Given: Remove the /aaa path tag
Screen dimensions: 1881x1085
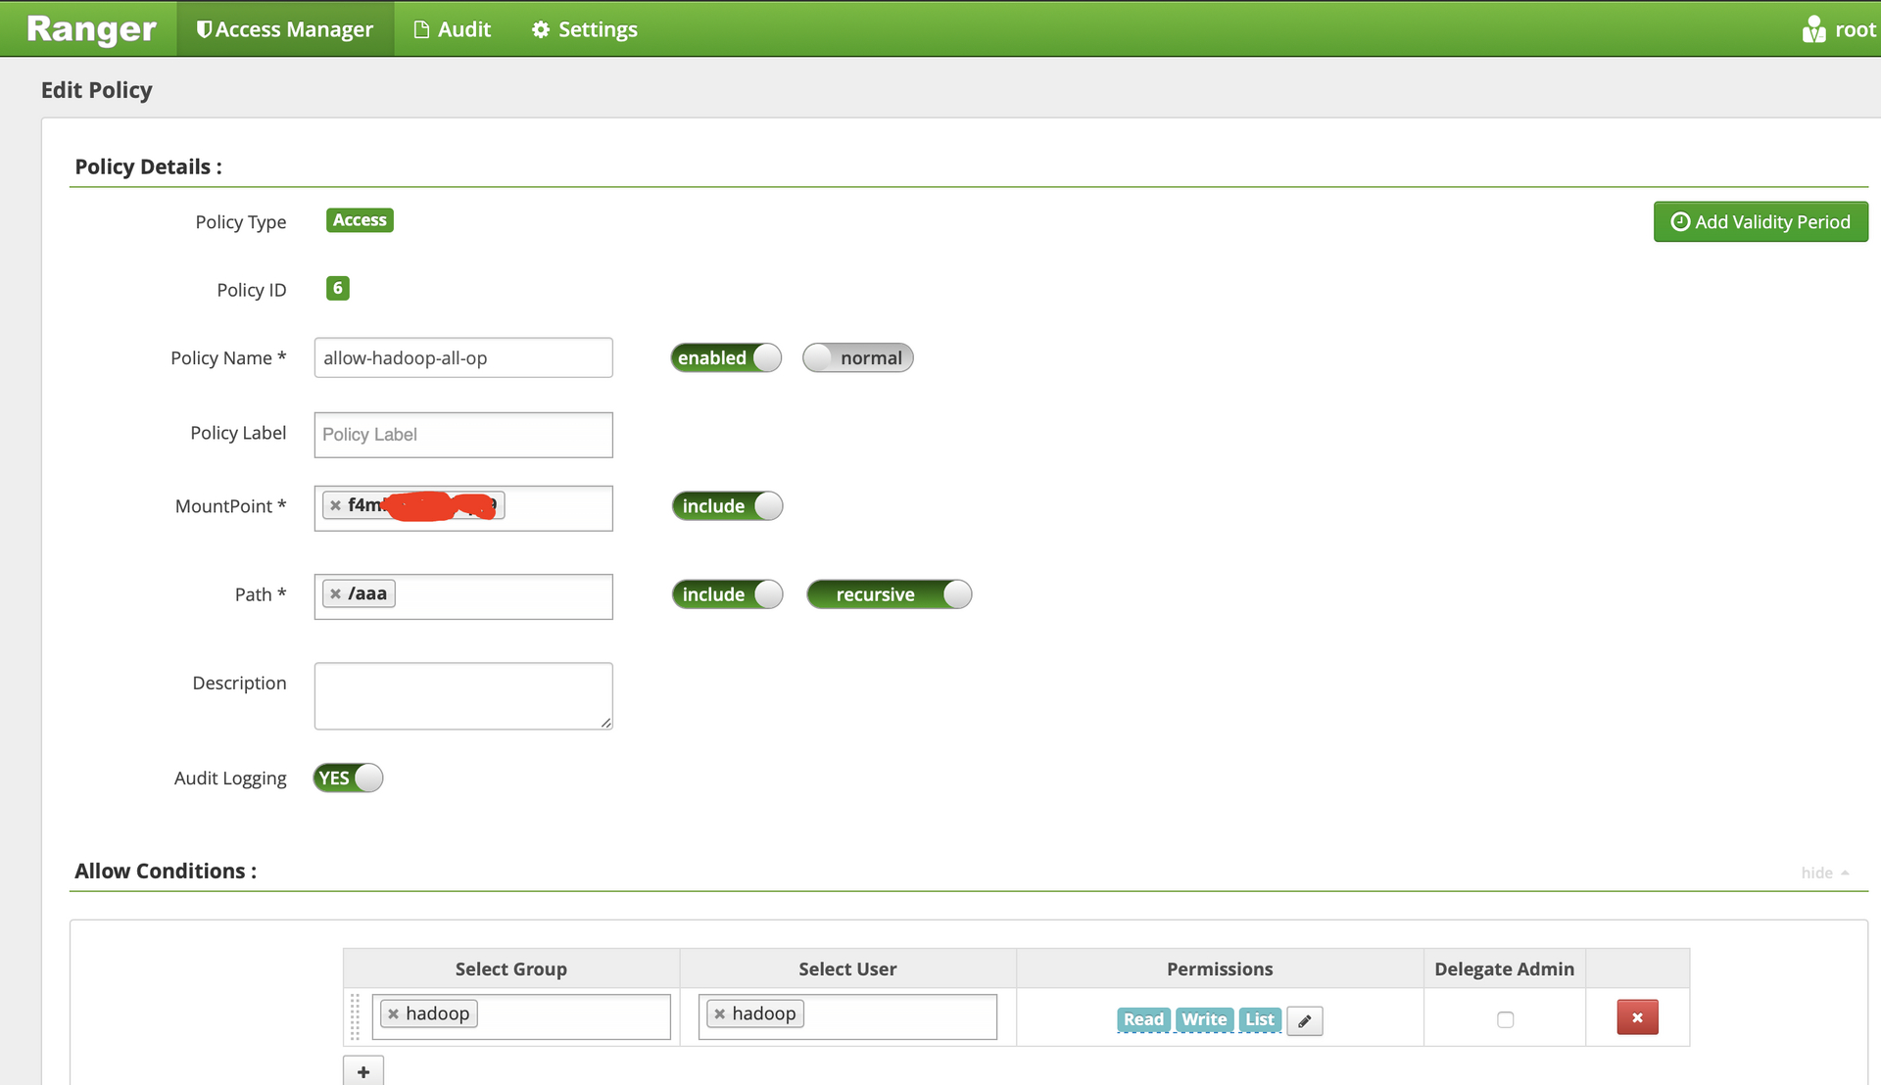Looking at the screenshot, I should (x=335, y=593).
